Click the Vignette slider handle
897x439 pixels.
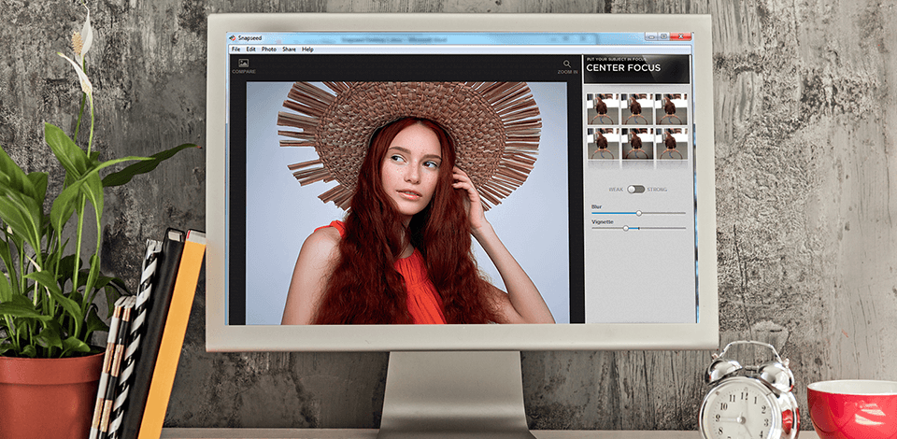pyautogui.click(x=626, y=228)
